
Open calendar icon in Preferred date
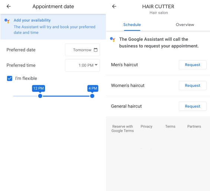(x=96, y=50)
